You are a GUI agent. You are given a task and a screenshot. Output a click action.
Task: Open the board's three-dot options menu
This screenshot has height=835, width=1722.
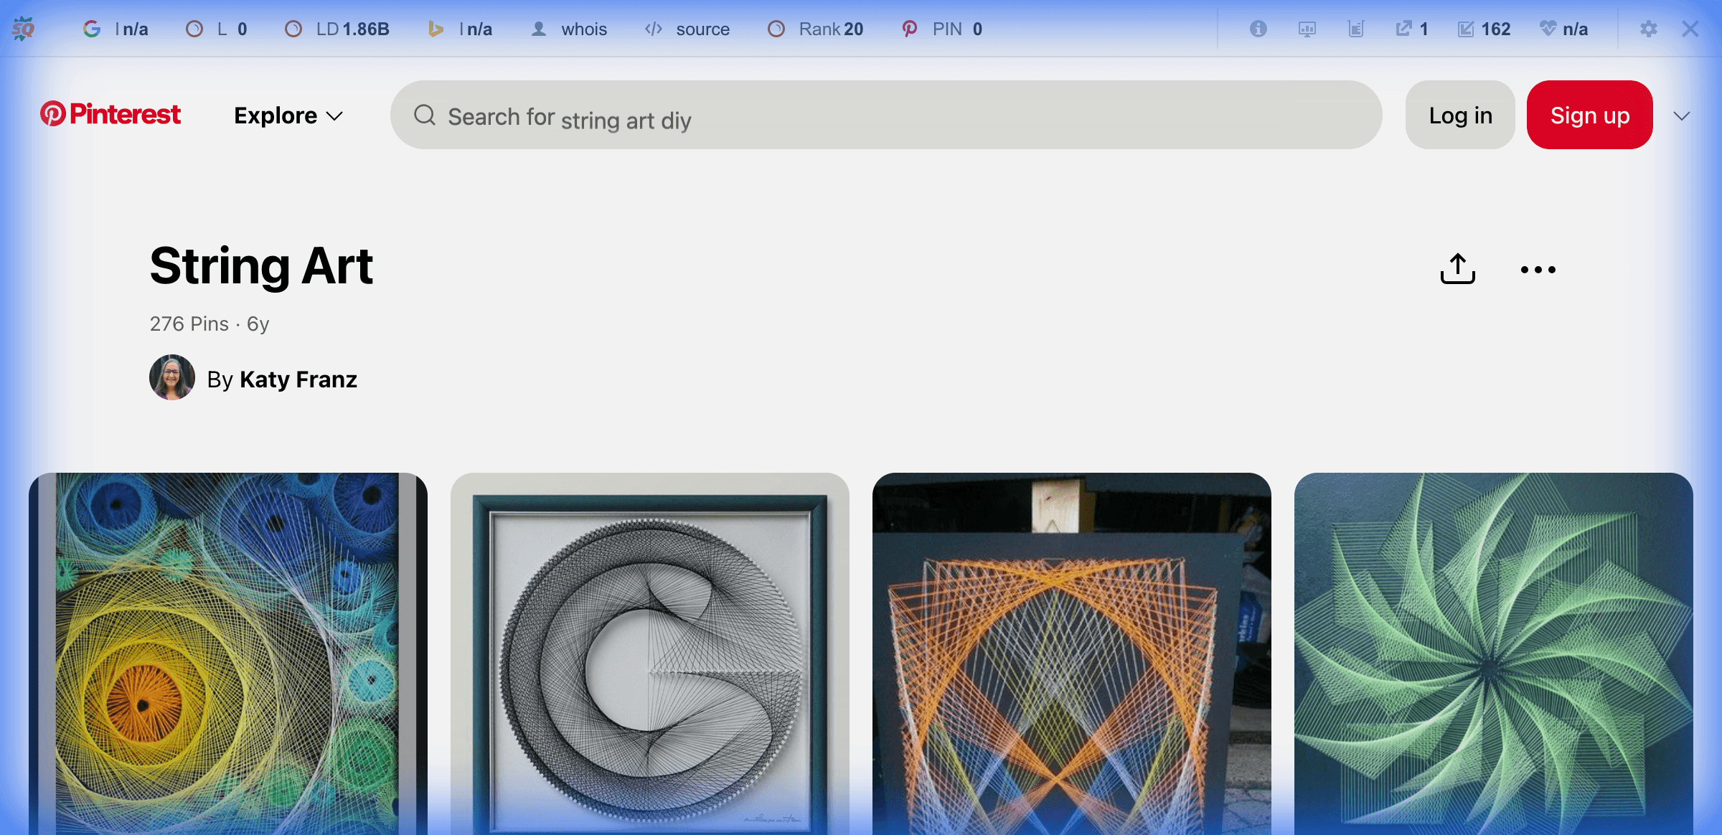tap(1538, 270)
